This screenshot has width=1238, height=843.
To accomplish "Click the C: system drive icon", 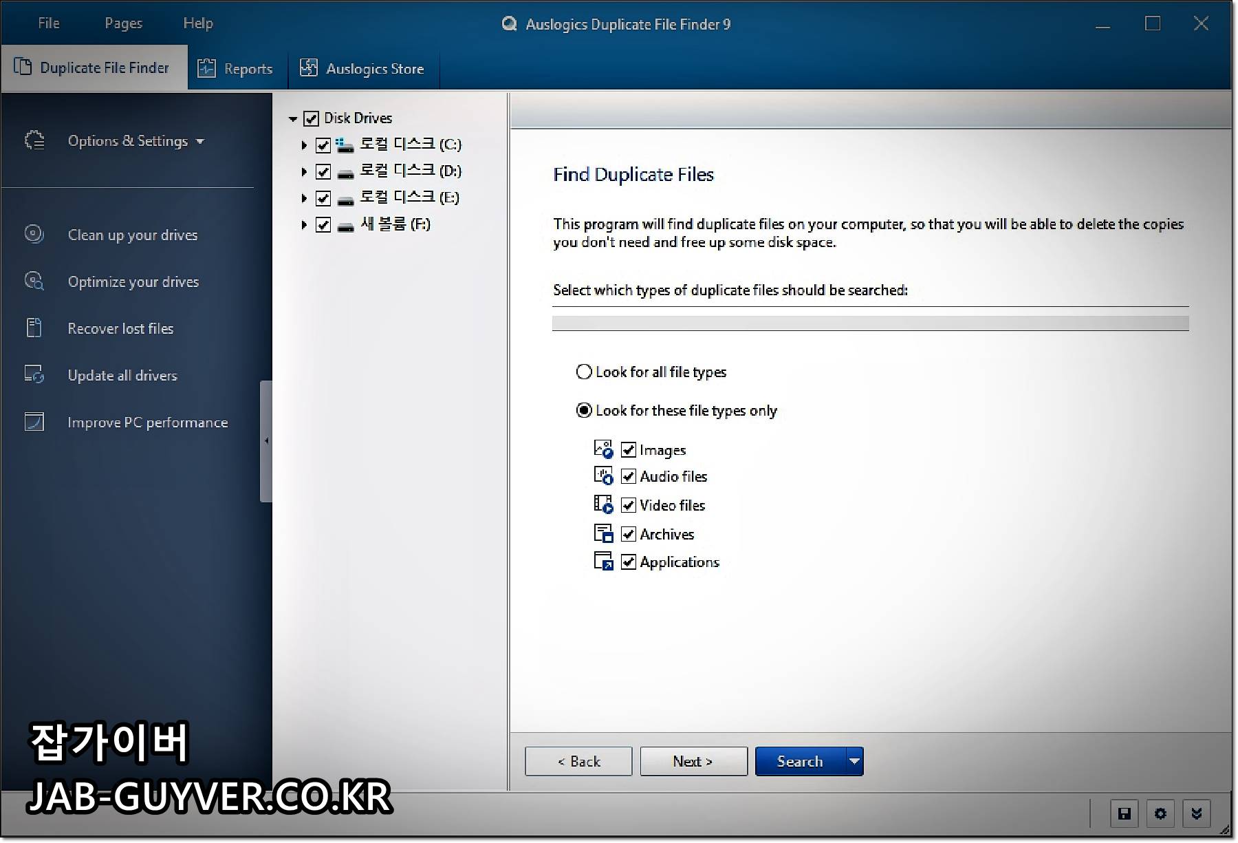I will [345, 145].
